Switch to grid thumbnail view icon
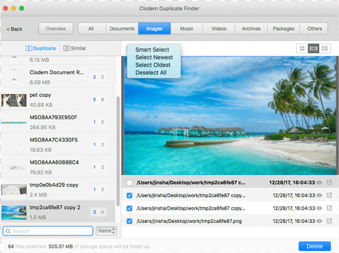Viewport: 339px width, 253px height. coord(302,48)
